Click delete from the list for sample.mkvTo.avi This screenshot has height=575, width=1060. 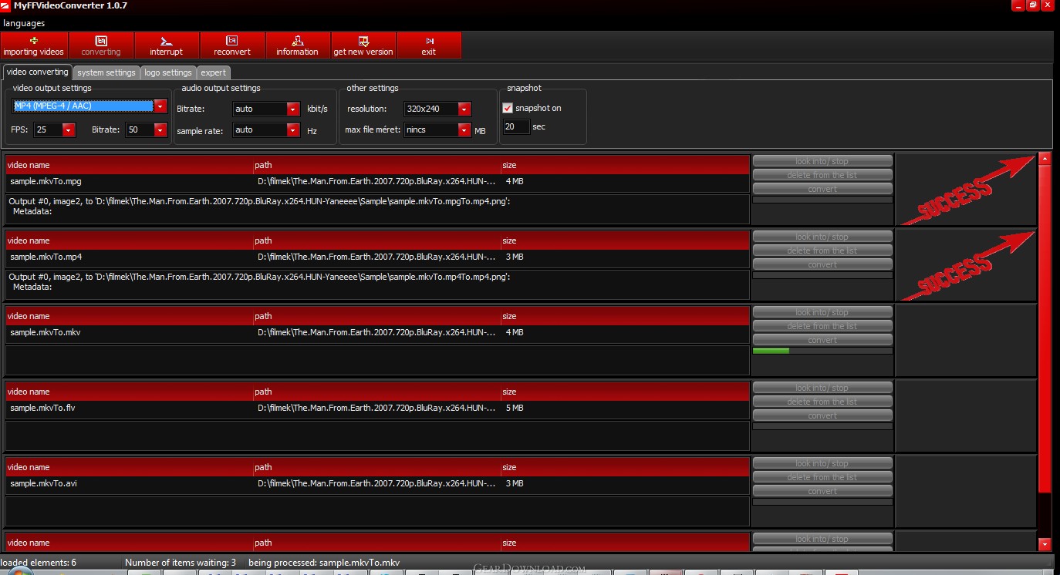[822, 477]
